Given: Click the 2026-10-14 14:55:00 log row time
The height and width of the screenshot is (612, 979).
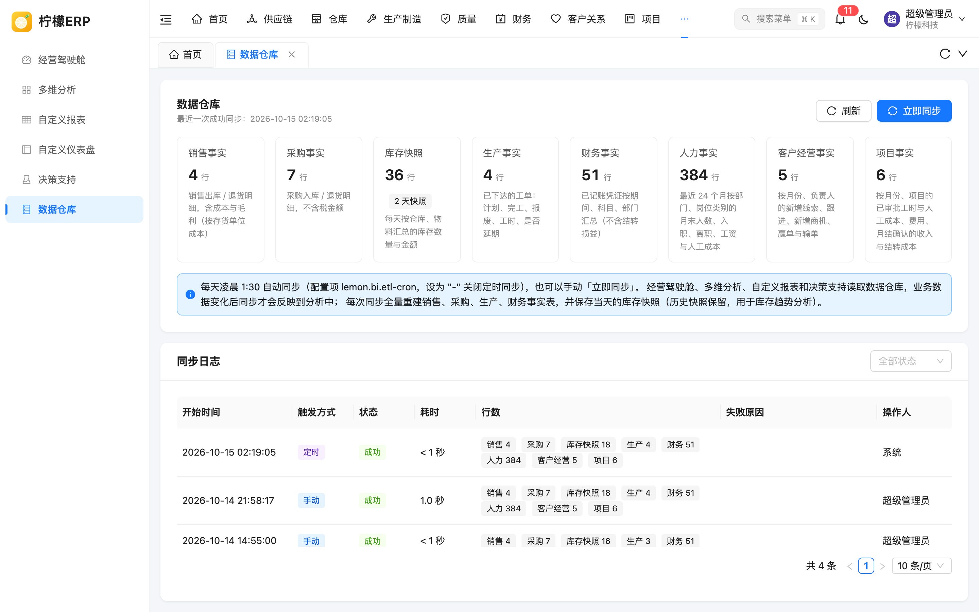Looking at the screenshot, I should 229,541.
